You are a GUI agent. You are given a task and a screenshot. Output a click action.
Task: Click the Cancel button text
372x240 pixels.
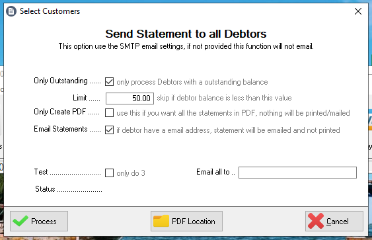tap(338, 221)
